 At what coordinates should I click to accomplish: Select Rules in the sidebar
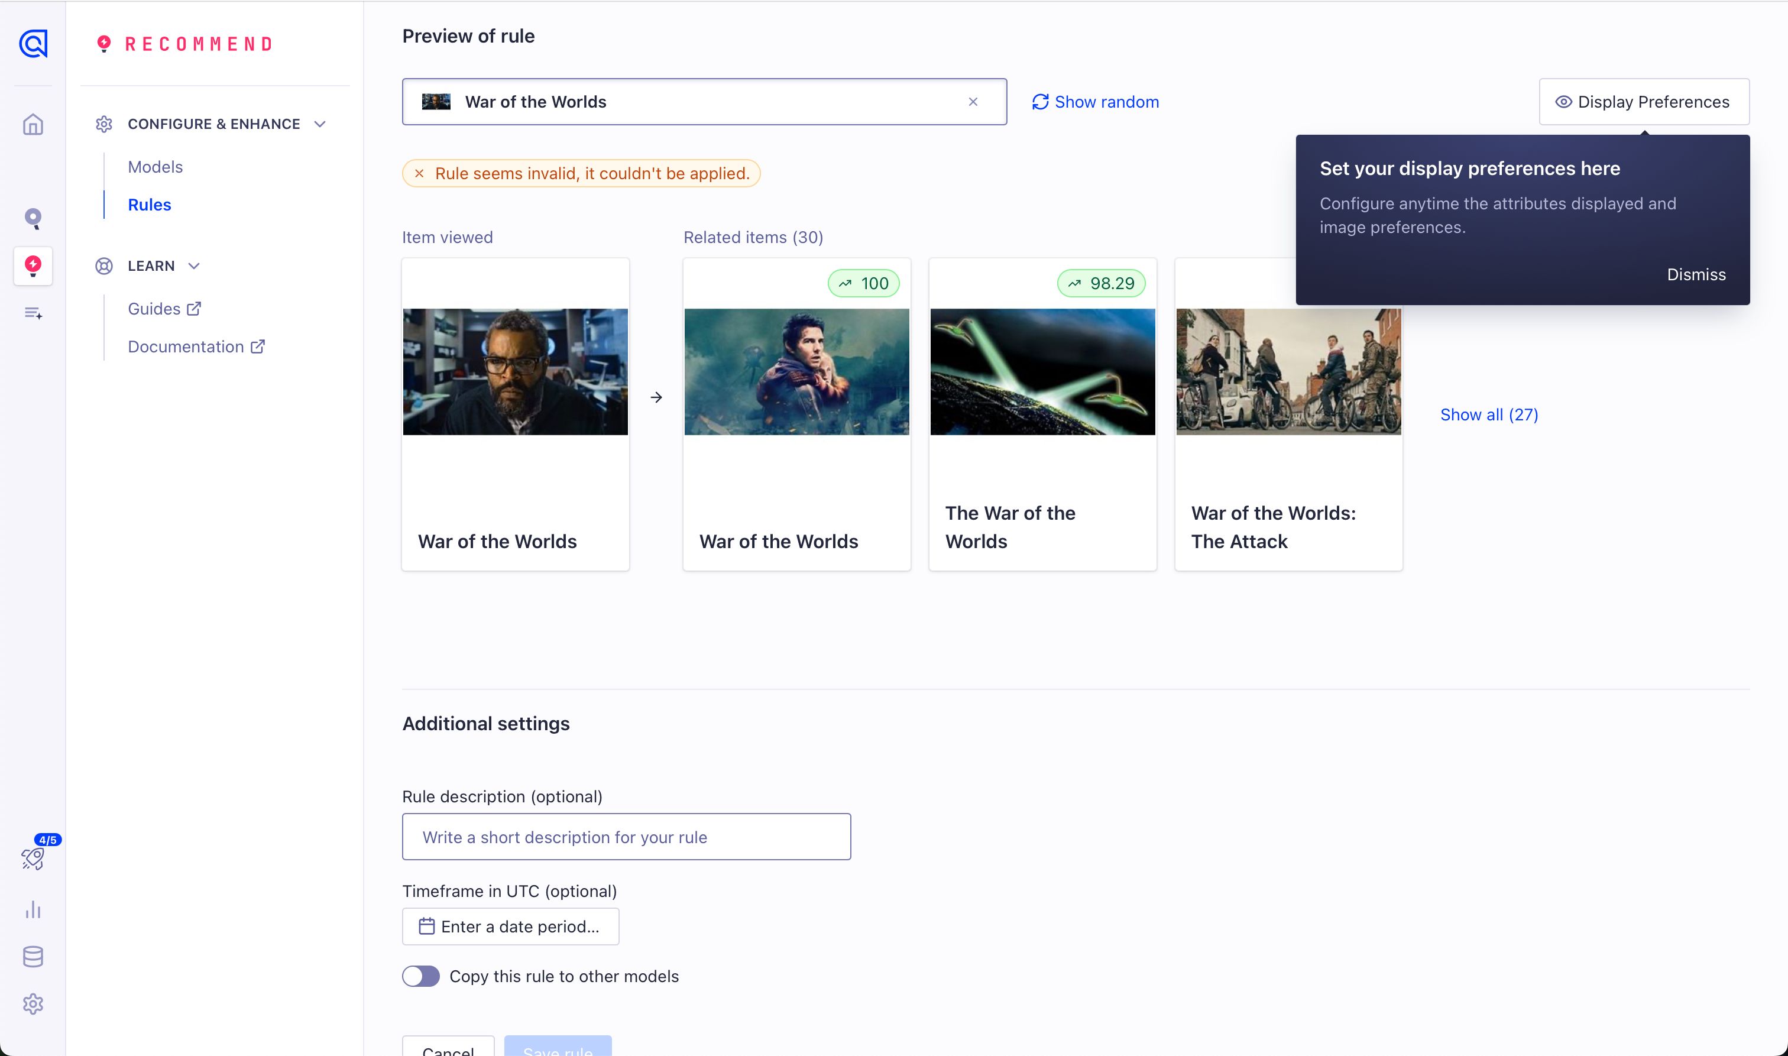coord(150,205)
